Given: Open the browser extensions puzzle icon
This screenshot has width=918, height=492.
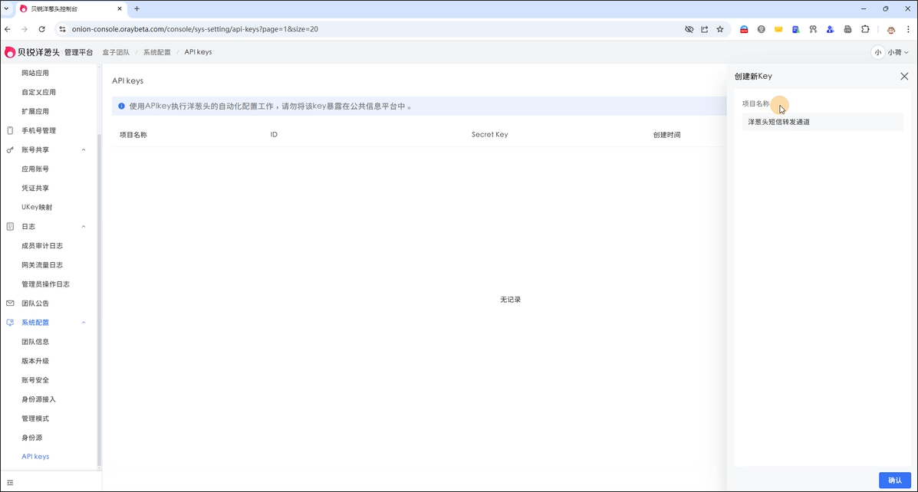Looking at the screenshot, I should click(865, 29).
